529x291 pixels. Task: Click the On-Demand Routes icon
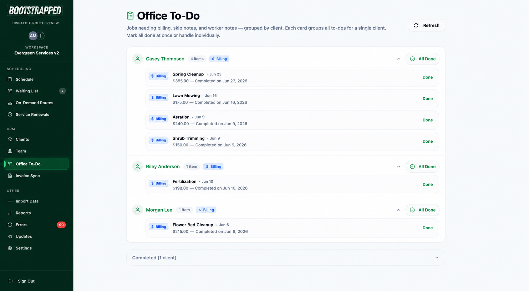click(x=10, y=103)
